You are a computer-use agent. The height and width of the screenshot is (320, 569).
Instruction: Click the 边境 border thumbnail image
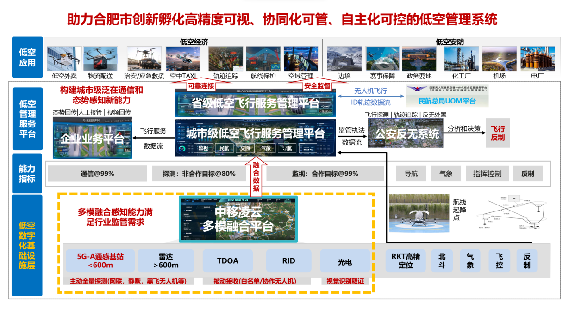click(x=344, y=59)
